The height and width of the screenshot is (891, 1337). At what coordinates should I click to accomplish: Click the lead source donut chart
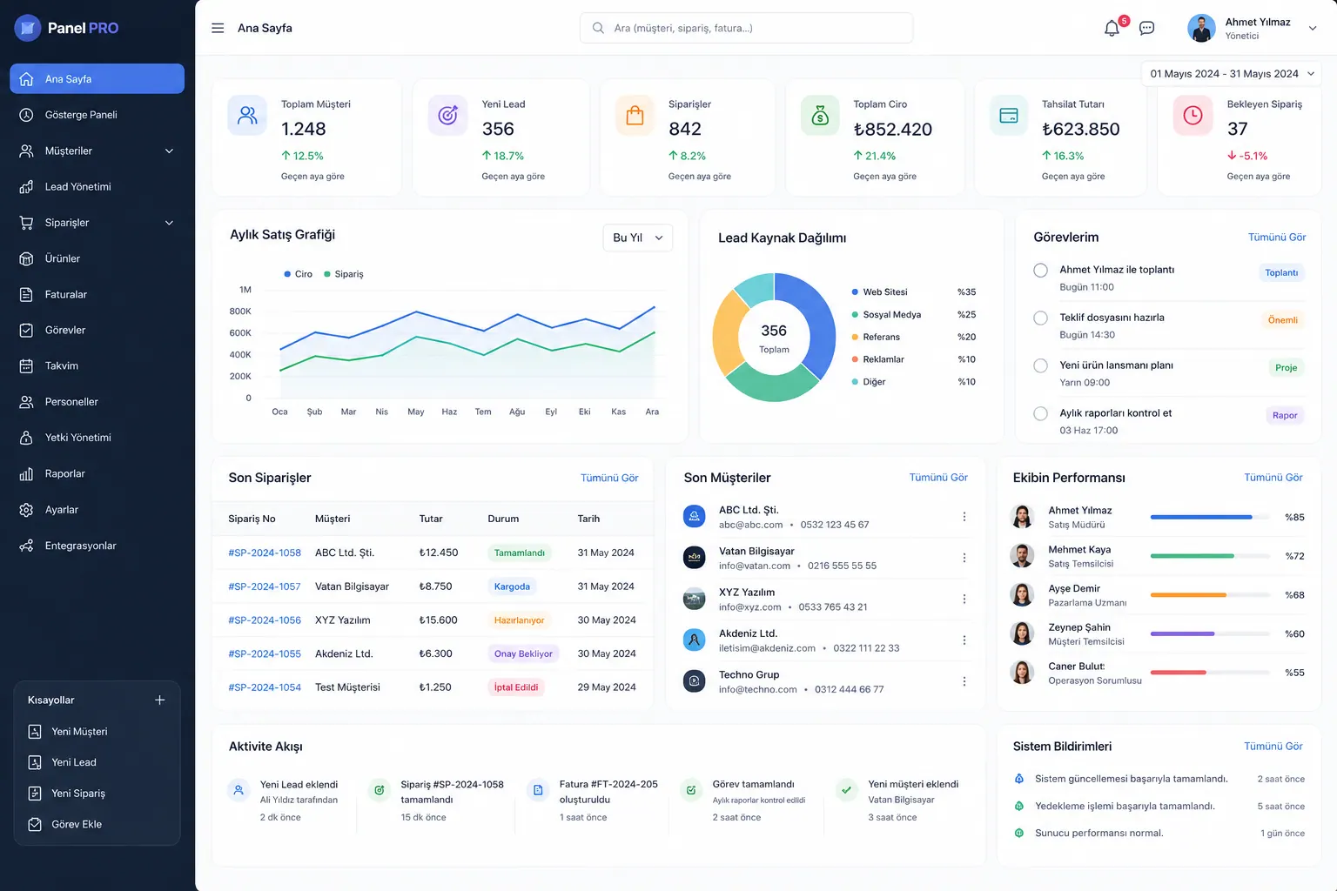[774, 338]
